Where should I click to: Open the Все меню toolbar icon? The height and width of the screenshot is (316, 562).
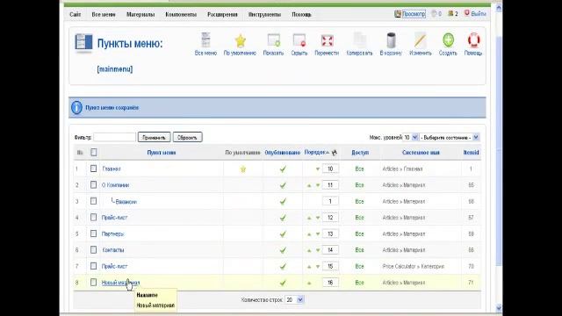[205, 44]
